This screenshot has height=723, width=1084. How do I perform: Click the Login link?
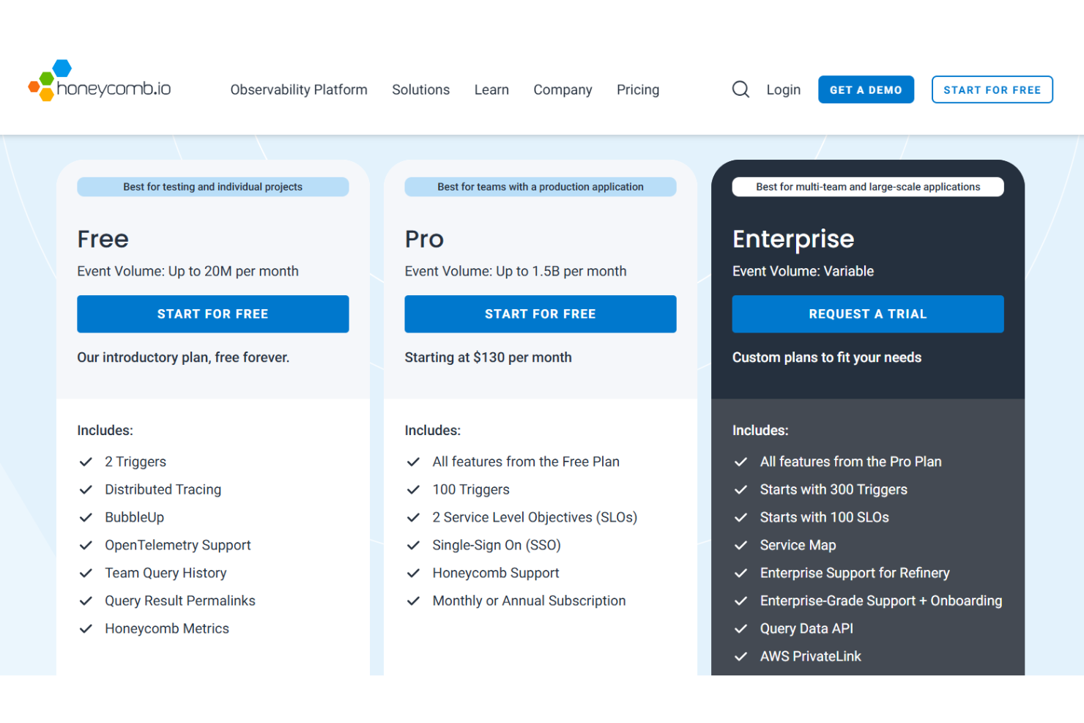tap(783, 89)
